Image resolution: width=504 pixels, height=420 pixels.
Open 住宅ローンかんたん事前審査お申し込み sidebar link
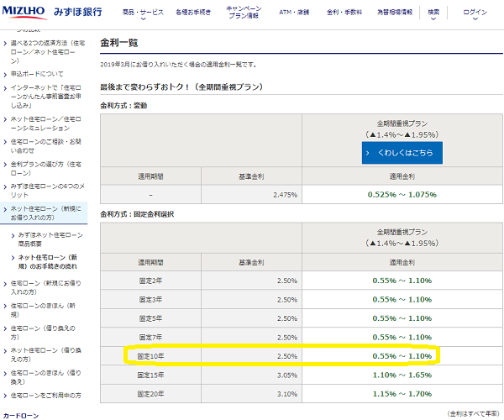coord(46,96)
